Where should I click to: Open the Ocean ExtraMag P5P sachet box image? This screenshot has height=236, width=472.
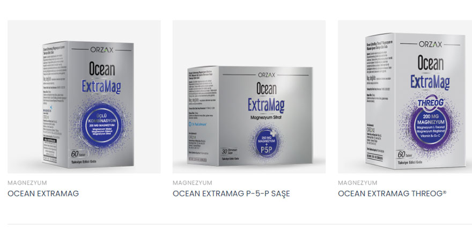[x=249, y=97]
